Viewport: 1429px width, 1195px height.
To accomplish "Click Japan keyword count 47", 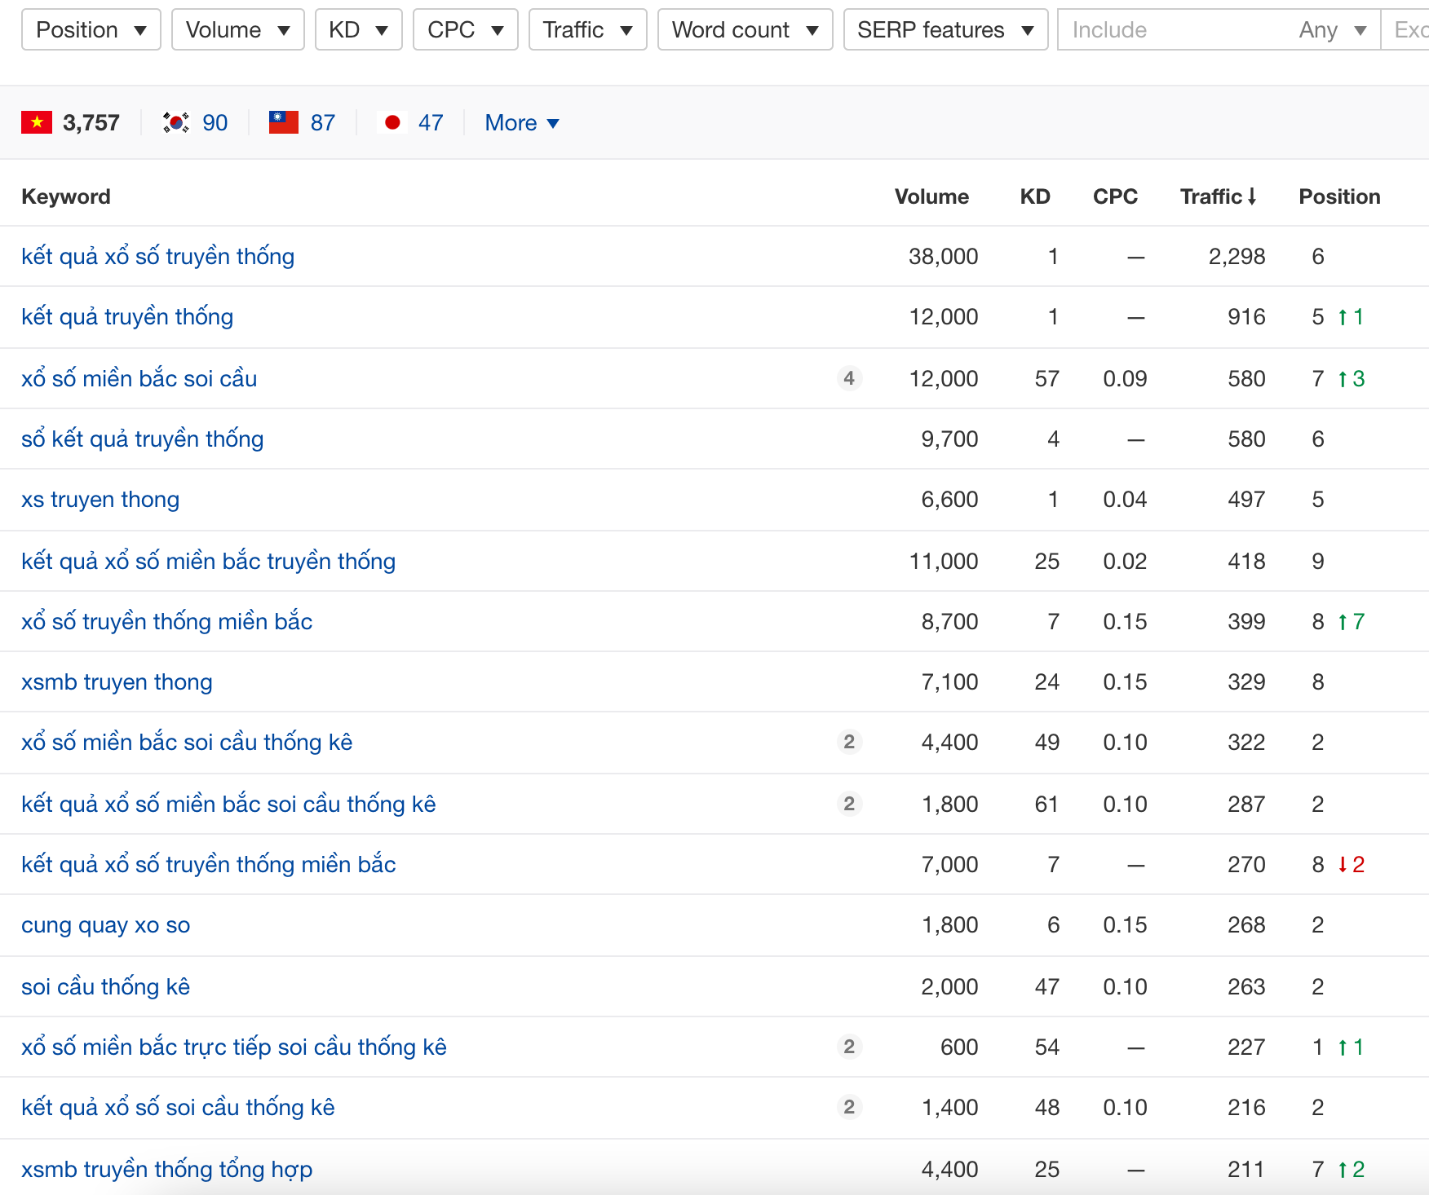I will coord(431,122).
